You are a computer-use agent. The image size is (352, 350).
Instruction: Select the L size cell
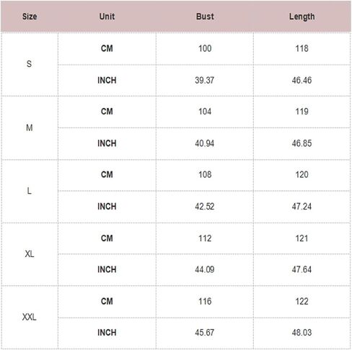click(x=29, y=191)
